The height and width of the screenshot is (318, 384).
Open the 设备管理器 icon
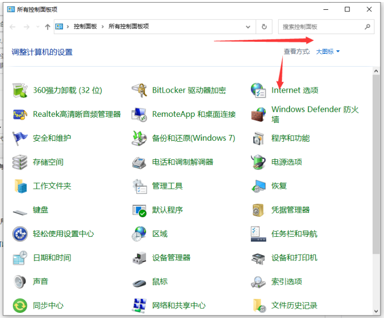[139, 258]
